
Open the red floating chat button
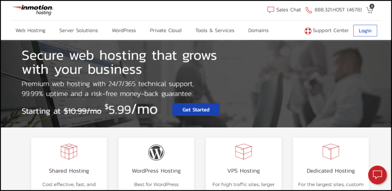pos(377,175)
